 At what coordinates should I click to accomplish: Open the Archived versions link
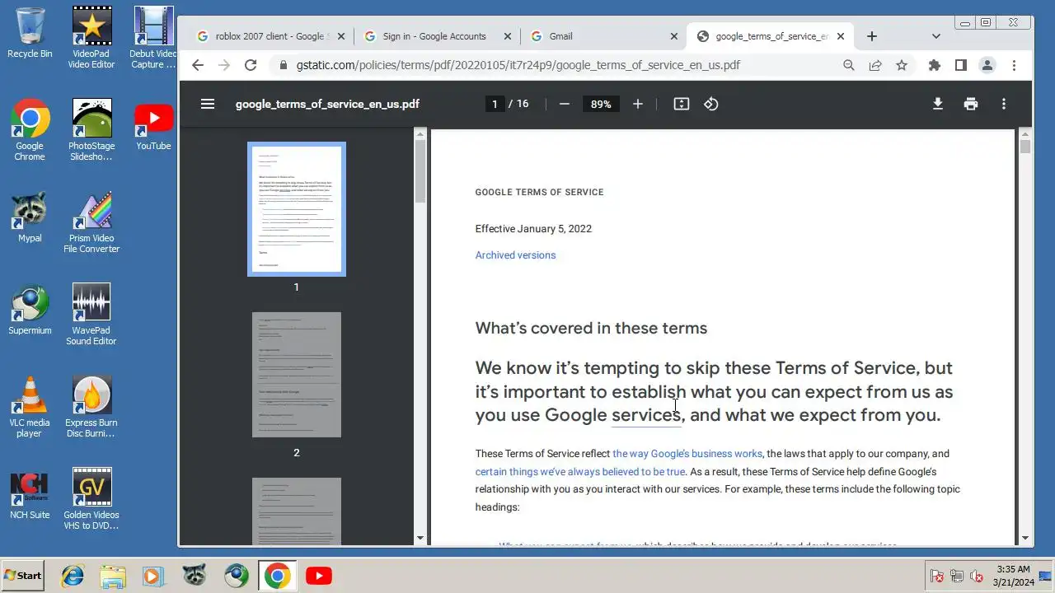pyautogui.click(x=515, y=255)
